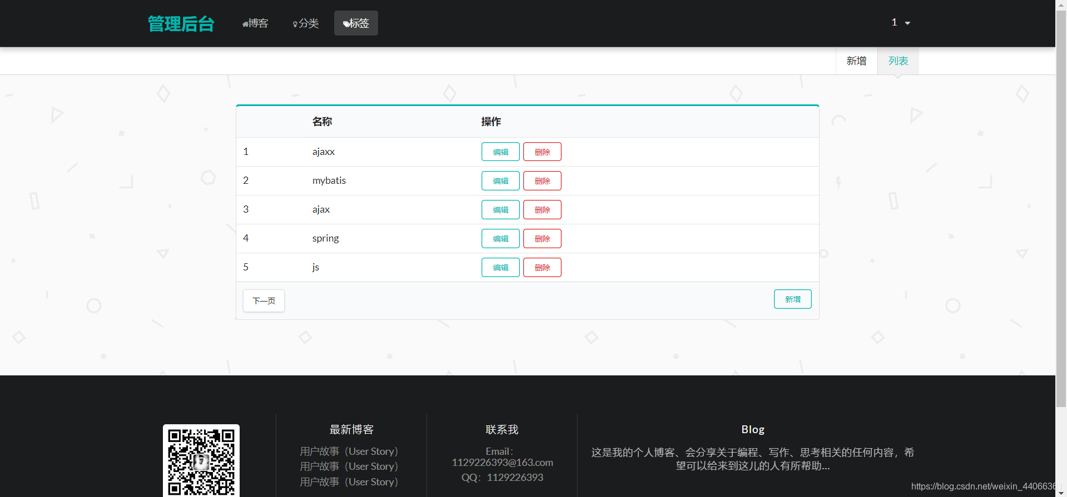Edit the spring tag

pyautogui.click(x=500, y=238)
